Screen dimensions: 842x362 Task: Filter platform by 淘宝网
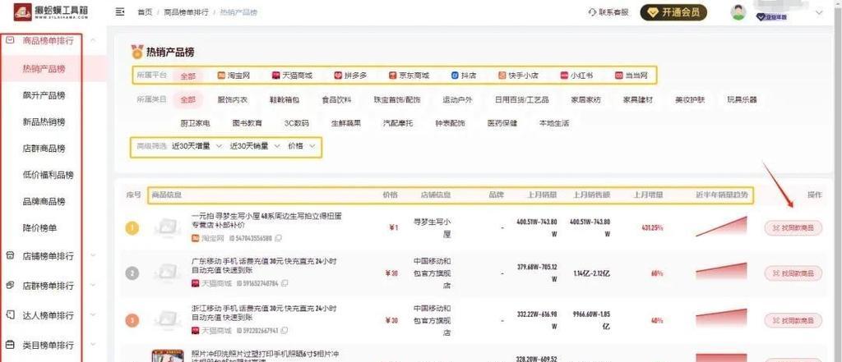(x=234, y=76)
